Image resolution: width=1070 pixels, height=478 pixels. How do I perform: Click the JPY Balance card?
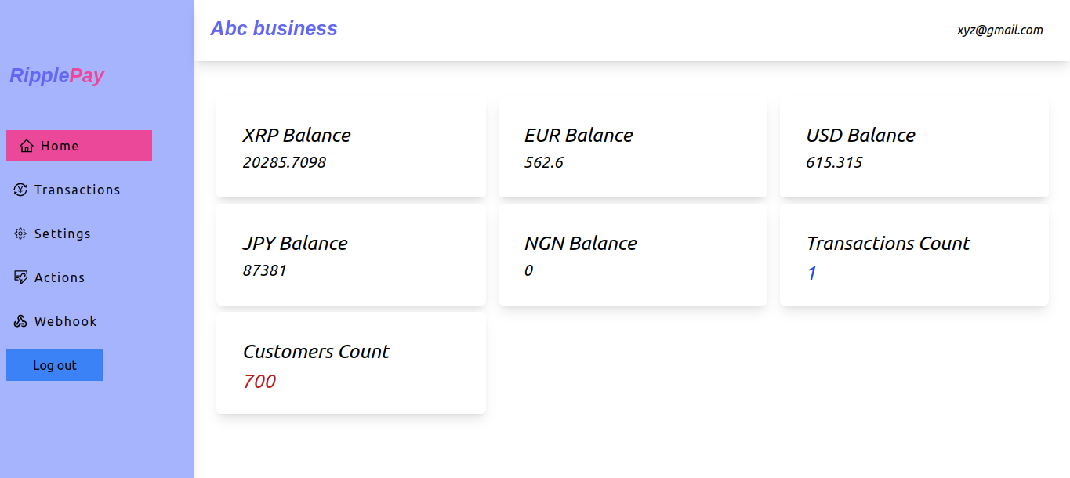350,256
